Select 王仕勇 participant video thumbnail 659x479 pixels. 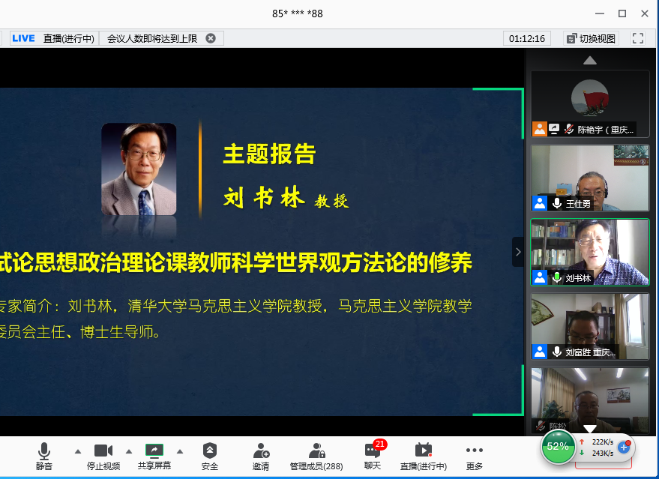[x=590, y=178]
